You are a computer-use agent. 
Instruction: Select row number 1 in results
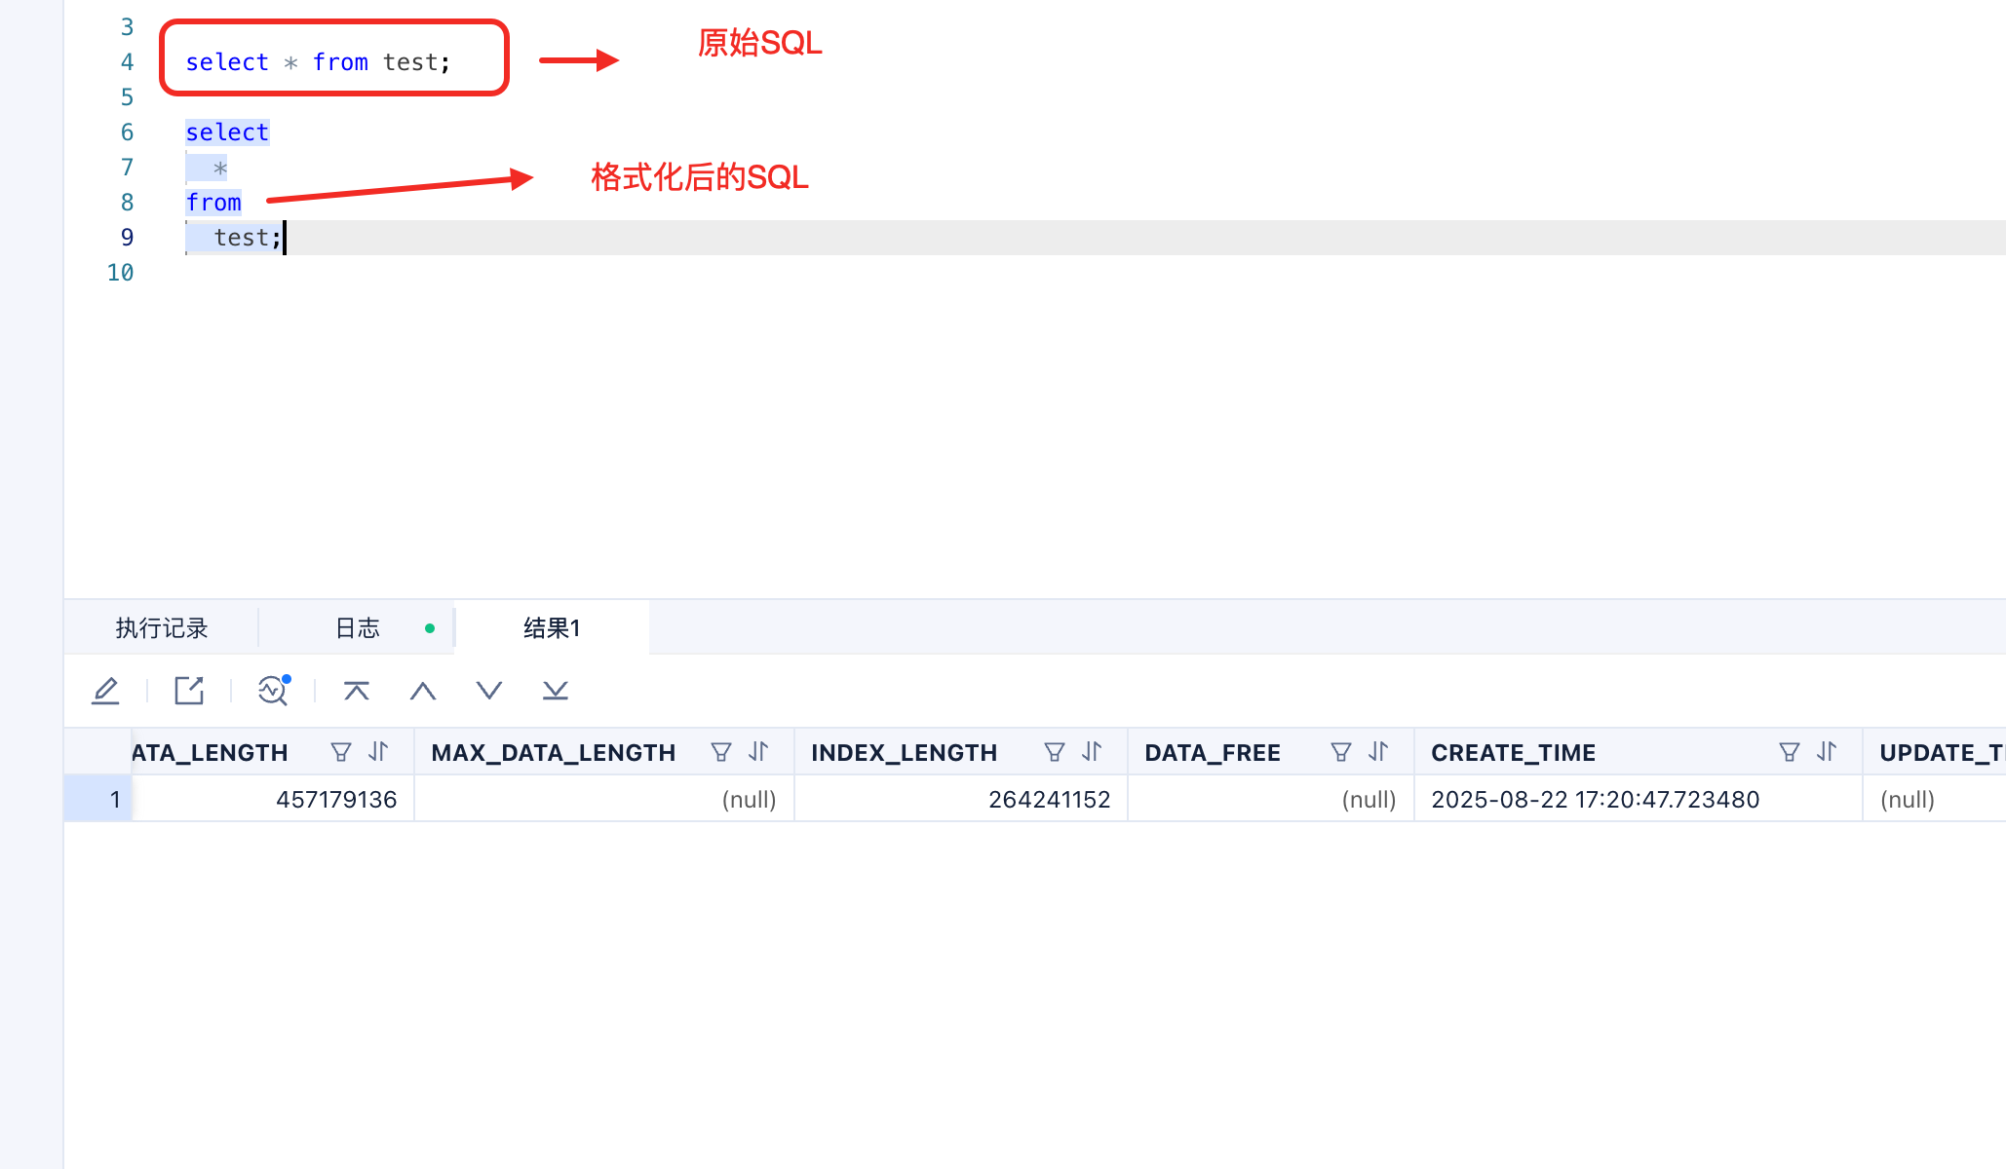[98, 799]
